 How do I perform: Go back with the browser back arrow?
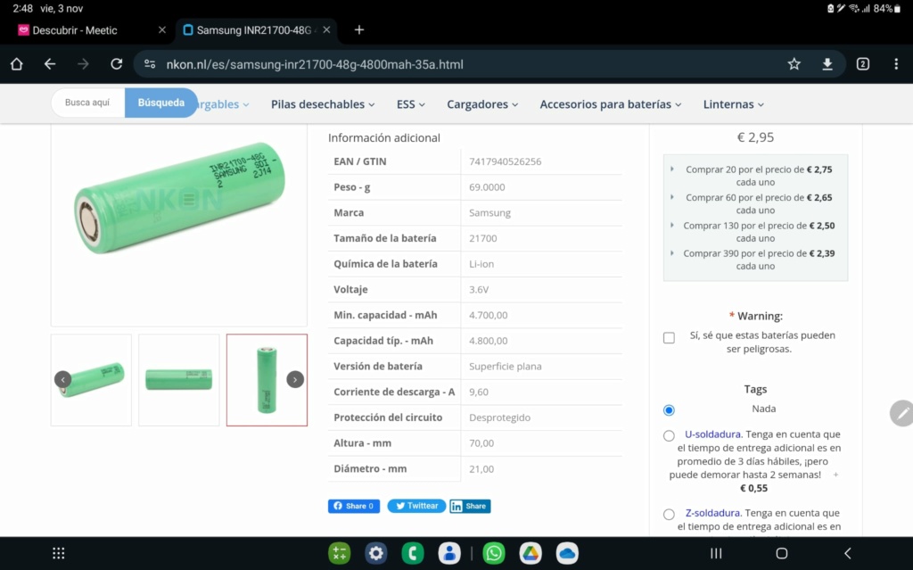click(x=50, y=64)
